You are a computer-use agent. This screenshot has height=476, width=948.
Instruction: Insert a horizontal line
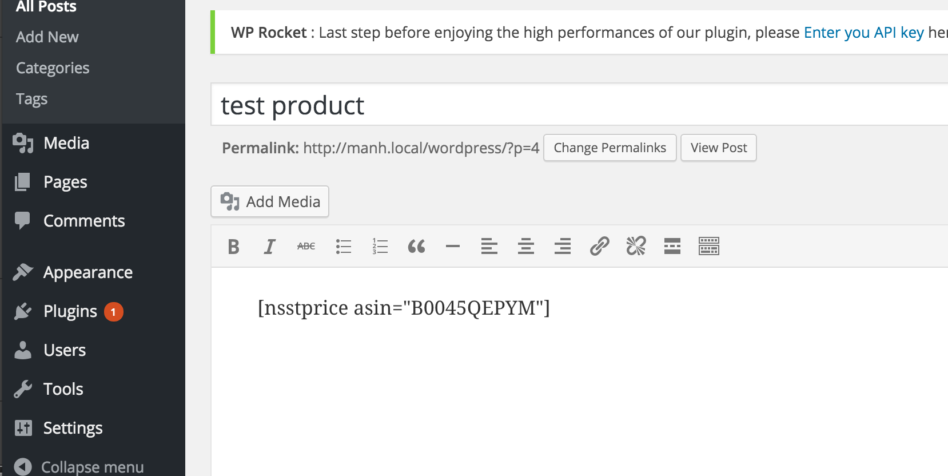(x=453, y=247)
